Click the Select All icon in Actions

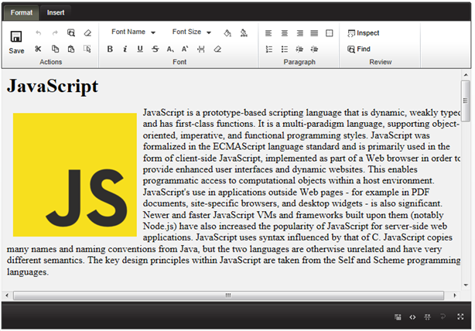87,49
